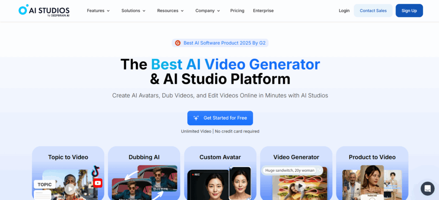439x200 pixels.
Task: Click the YouTube icon in Topic card
Action: (98, 183)
